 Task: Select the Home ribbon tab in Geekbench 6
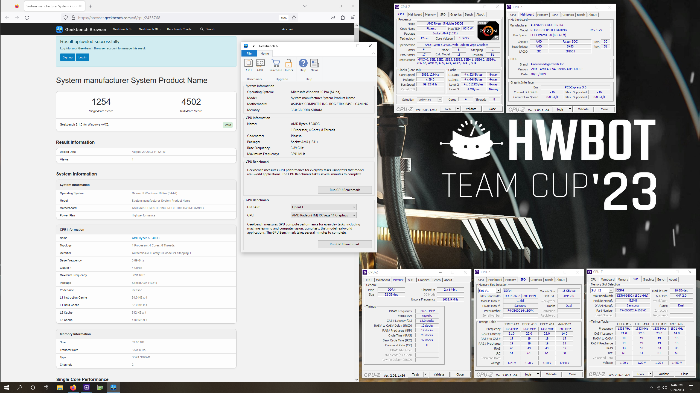[x=264, y=53]
